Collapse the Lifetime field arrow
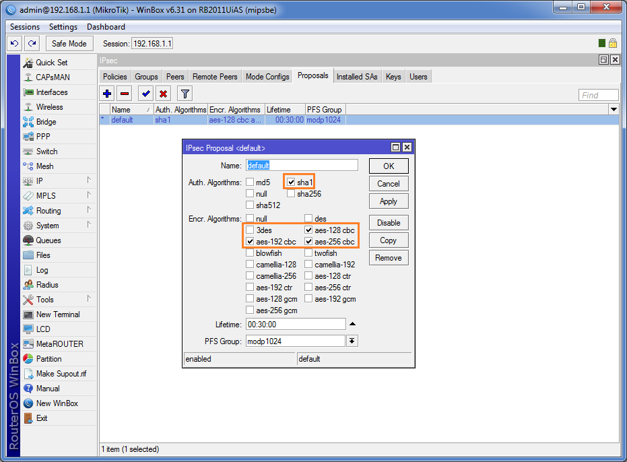The height and width of the screenshot is (462, 627). [x=352, y=324]
